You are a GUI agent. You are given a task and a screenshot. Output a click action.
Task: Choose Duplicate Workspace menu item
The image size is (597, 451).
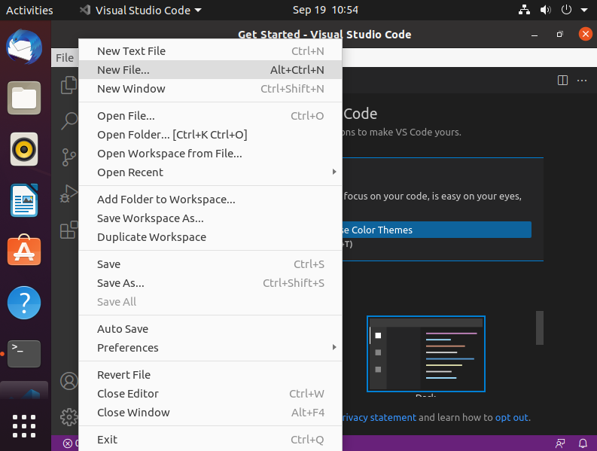(x=210, y=237)
